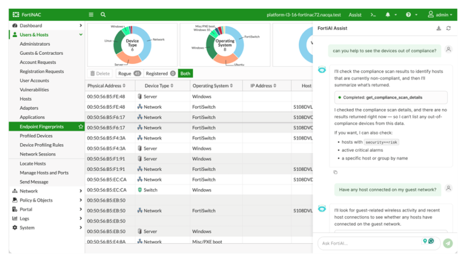The width and height of the screenshot is (466, 262).
Task: Open Device Profiling Rules page
Action: pos(41,145)
